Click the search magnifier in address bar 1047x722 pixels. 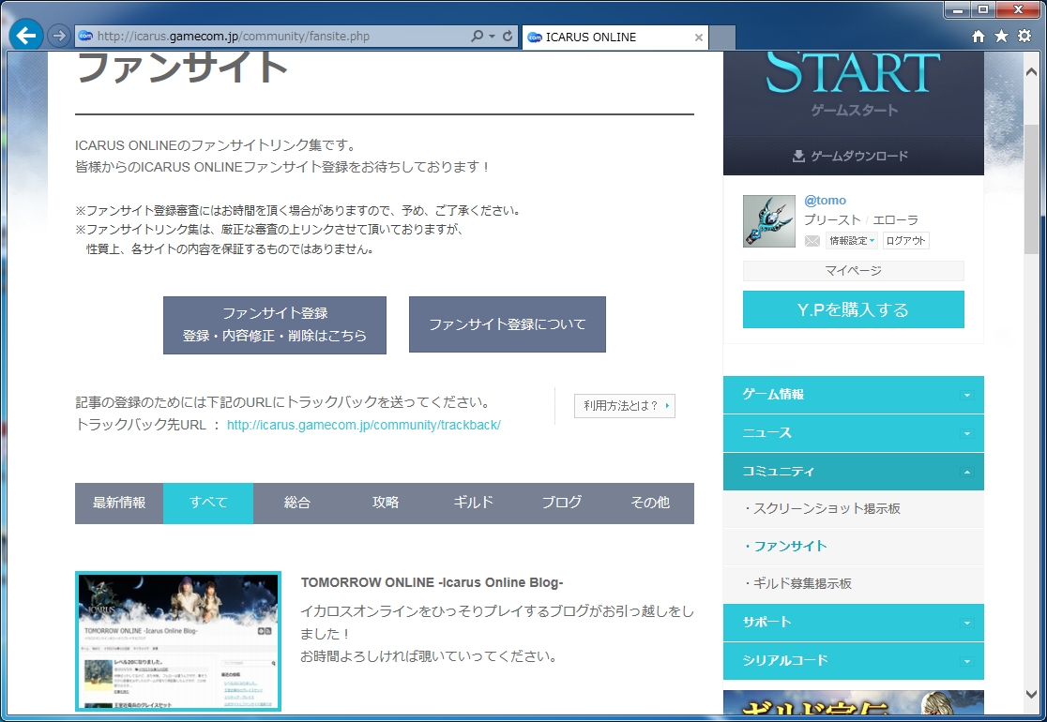[x=477, y=36]
